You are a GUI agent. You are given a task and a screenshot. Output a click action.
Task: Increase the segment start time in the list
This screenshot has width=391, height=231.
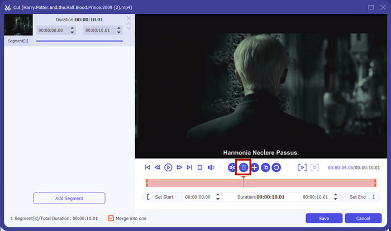click(72, 28)
